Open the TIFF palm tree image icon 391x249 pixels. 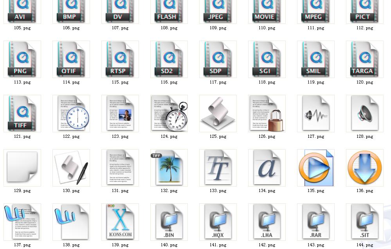(169, 168)
